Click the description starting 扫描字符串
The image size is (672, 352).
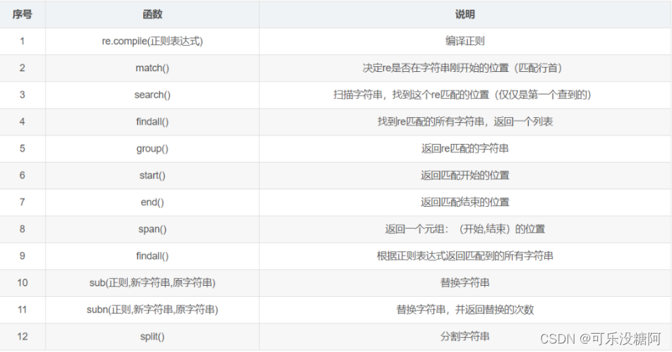click(x=462, y=95)
